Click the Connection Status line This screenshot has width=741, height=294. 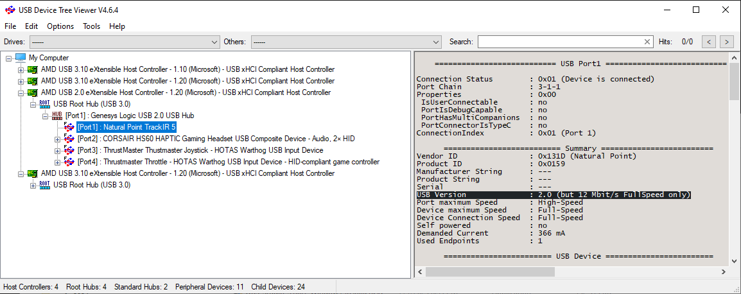536,79
